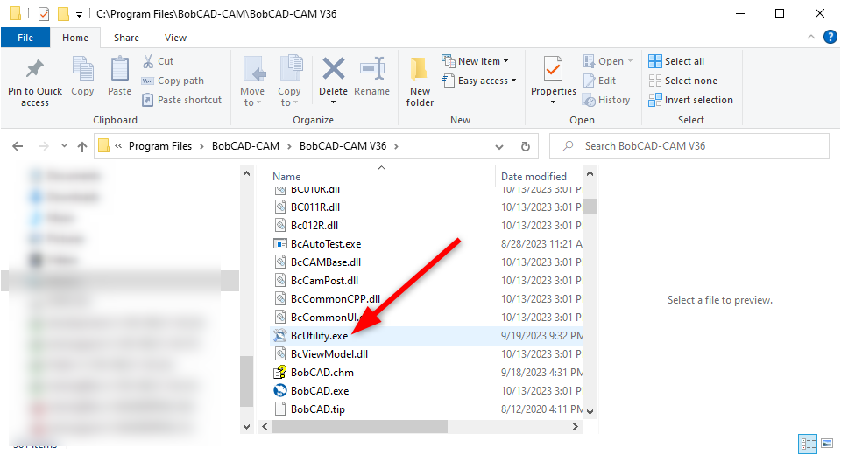Click the file list vertical scrollbar thumb

pyautogui.click(x=590, y=206)
